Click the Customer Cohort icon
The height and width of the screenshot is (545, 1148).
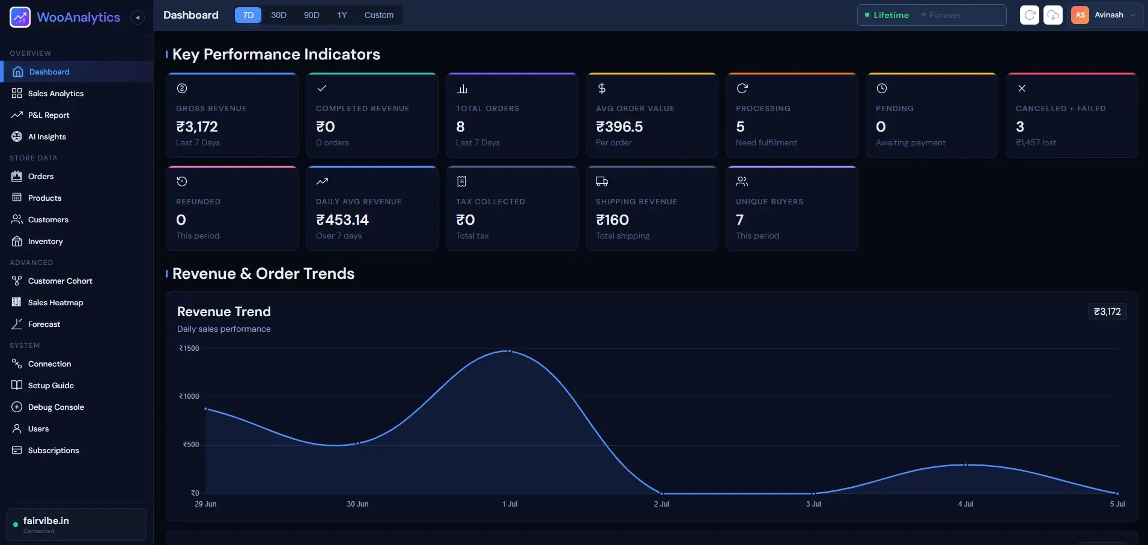(17, 281)
